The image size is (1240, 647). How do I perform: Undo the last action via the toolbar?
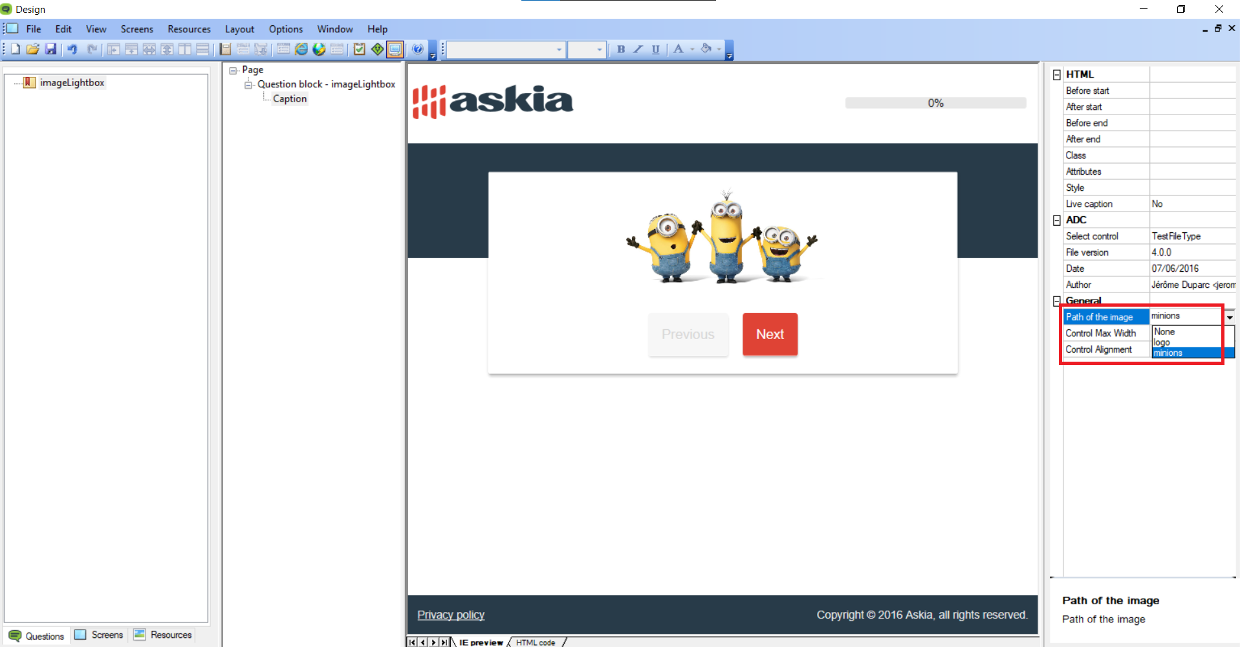click(x=72, y=49)
